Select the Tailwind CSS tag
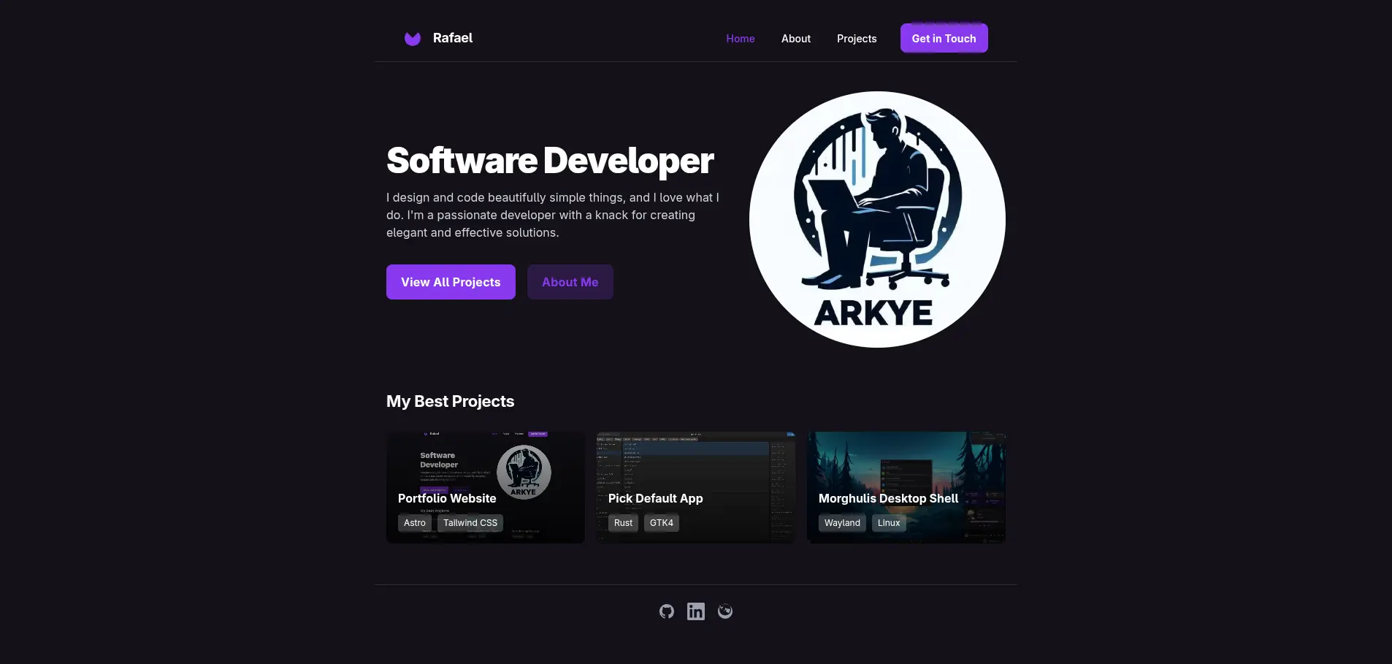This screenshot has width=1392, height=664. [x=470, y=522]
